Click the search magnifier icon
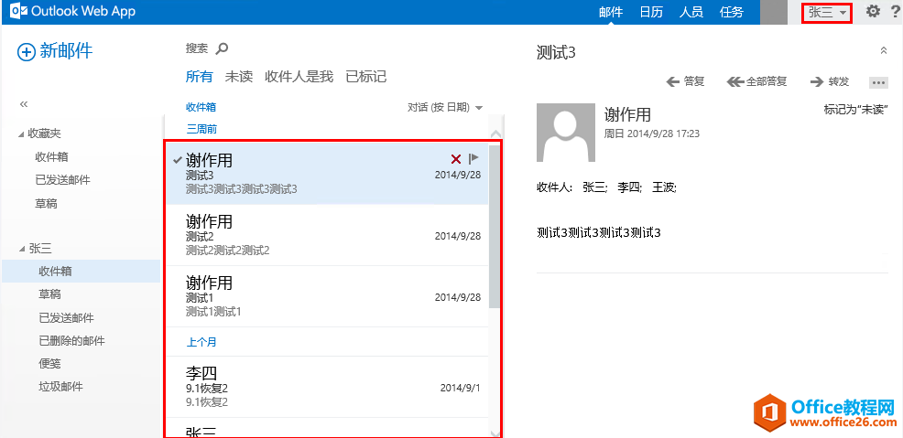 pos(221,48)
